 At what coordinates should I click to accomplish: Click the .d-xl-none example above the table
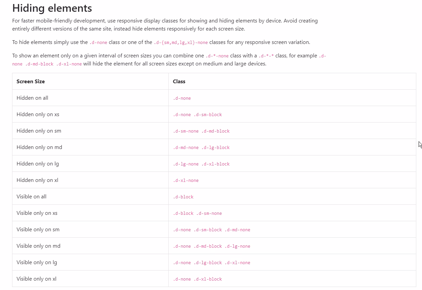(x=69, y=64)
